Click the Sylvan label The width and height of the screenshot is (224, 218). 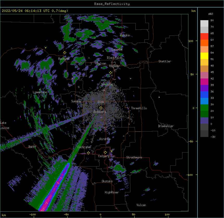tap(101, 63)
